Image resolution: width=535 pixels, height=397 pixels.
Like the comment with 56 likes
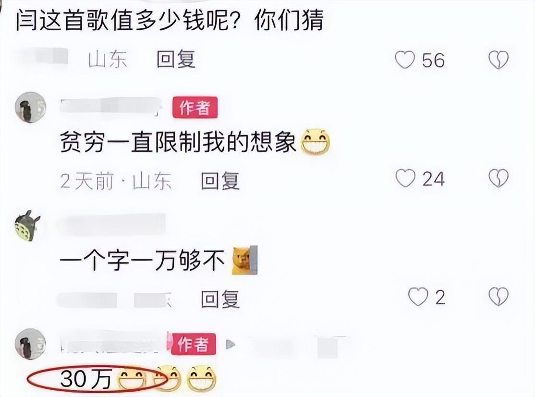[x=405, y=60]
